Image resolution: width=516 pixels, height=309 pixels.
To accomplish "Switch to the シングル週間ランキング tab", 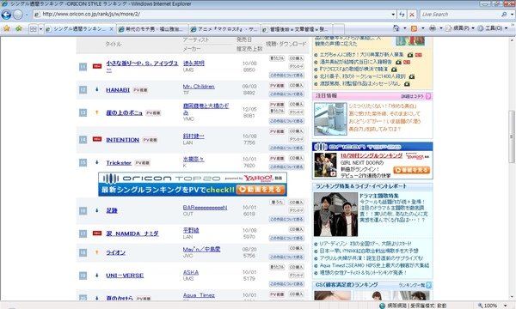I will tap(79, 29).
